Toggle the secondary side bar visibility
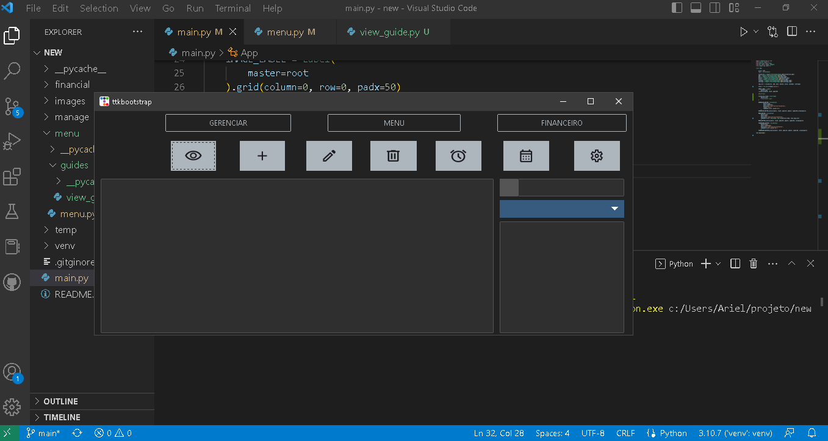Viewport: 828px width, 441px height. (x=715, y=8)
